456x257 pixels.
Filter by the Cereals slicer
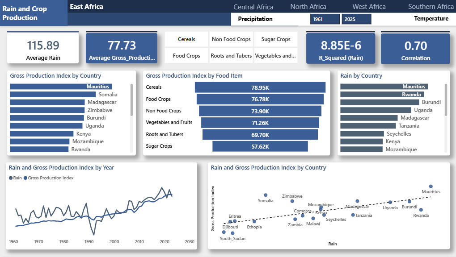186,39
